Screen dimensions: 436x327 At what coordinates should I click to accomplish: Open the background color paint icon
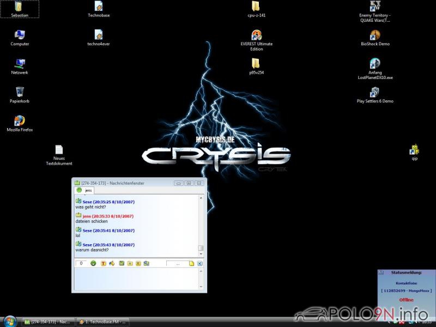(112, 263)
